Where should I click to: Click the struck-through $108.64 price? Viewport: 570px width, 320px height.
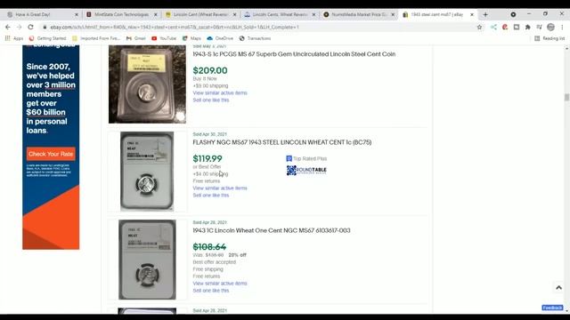click(x=209, y=247)
